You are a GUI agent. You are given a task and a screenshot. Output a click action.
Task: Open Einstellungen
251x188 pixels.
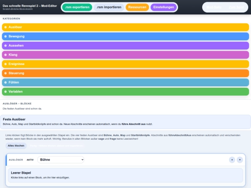point(164,7)
